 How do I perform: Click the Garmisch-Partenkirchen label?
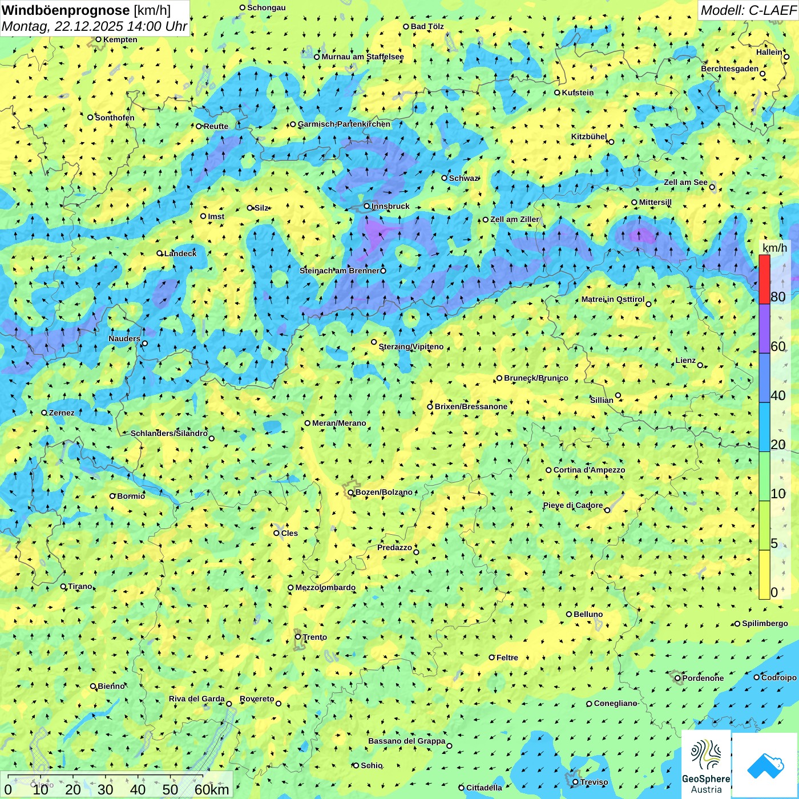click(x=344, y=124)
